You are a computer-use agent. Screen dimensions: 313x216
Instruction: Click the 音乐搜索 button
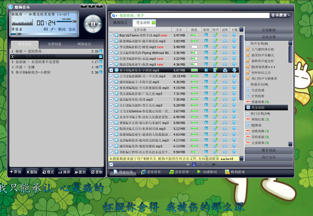[280, 15]
